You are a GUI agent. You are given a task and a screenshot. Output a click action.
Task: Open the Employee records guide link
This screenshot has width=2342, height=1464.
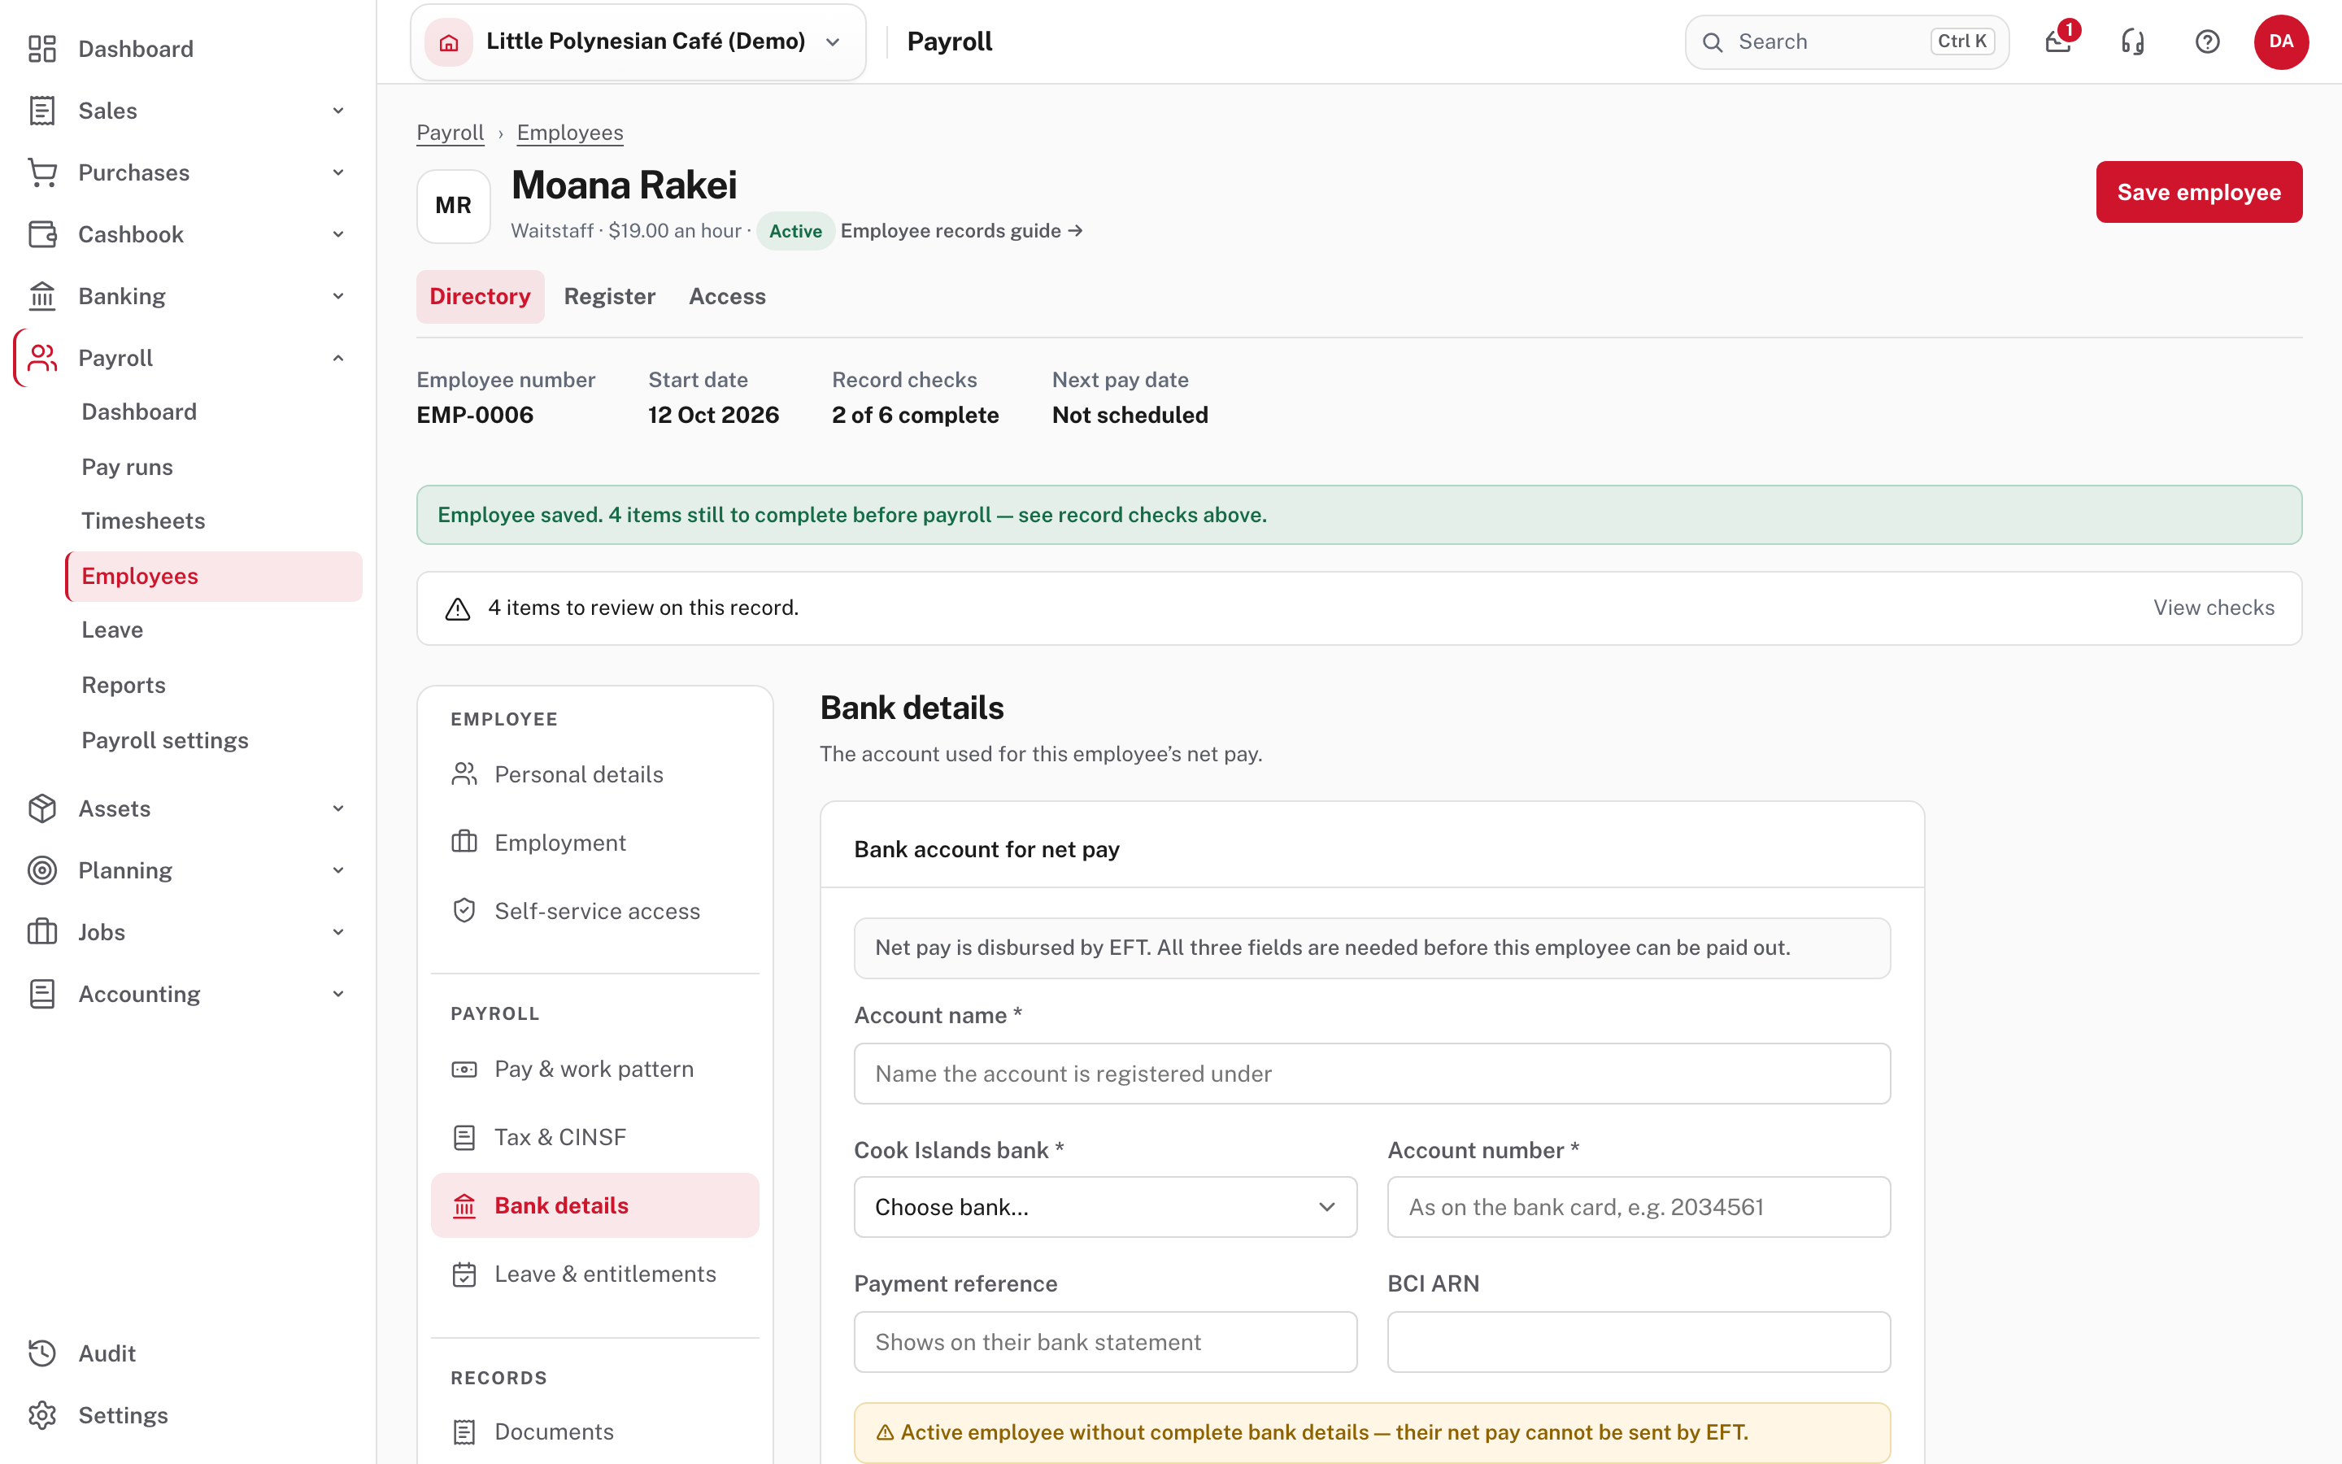click(961, 232)
